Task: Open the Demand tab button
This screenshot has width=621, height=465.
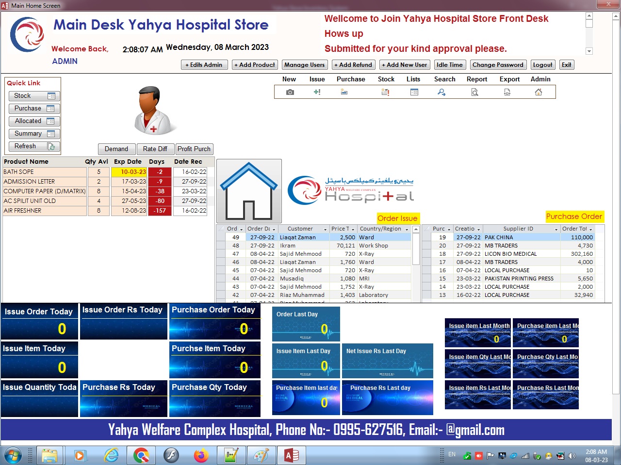Action: click(x=116, y=149)
